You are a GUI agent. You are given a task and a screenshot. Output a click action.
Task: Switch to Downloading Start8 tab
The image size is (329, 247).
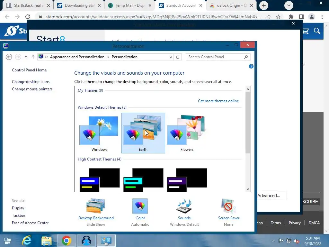79,5
